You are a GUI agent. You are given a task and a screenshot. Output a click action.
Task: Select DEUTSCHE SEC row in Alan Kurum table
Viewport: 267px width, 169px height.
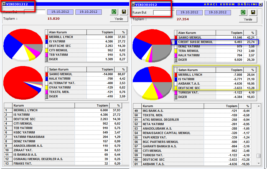pos(86,46)
